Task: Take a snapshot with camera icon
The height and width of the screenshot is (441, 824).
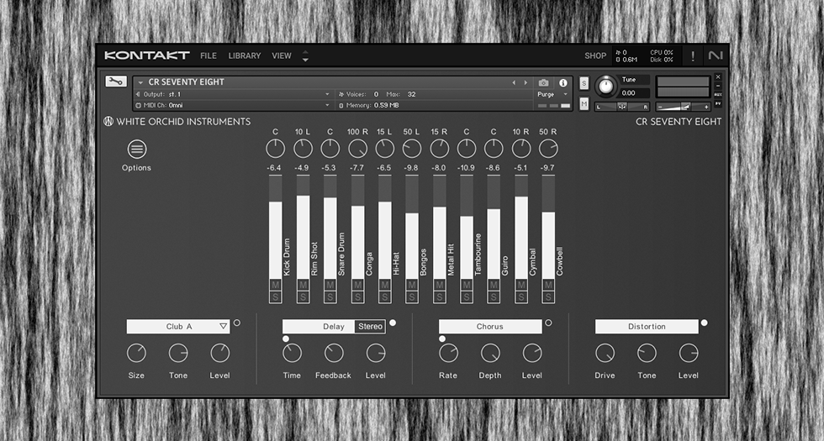Action: 543,83
